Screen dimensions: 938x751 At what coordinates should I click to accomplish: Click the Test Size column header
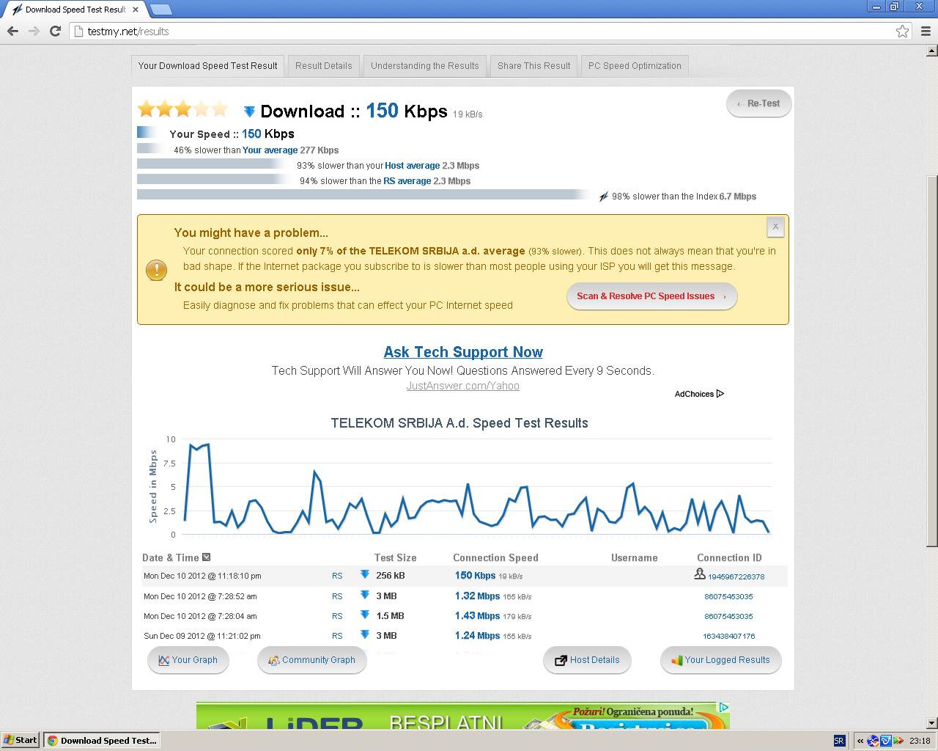click(x=395, y=558)
